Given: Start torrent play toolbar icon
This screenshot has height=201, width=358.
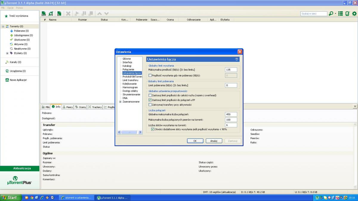Looking at the screenshot, I should (x=77, y=14).
